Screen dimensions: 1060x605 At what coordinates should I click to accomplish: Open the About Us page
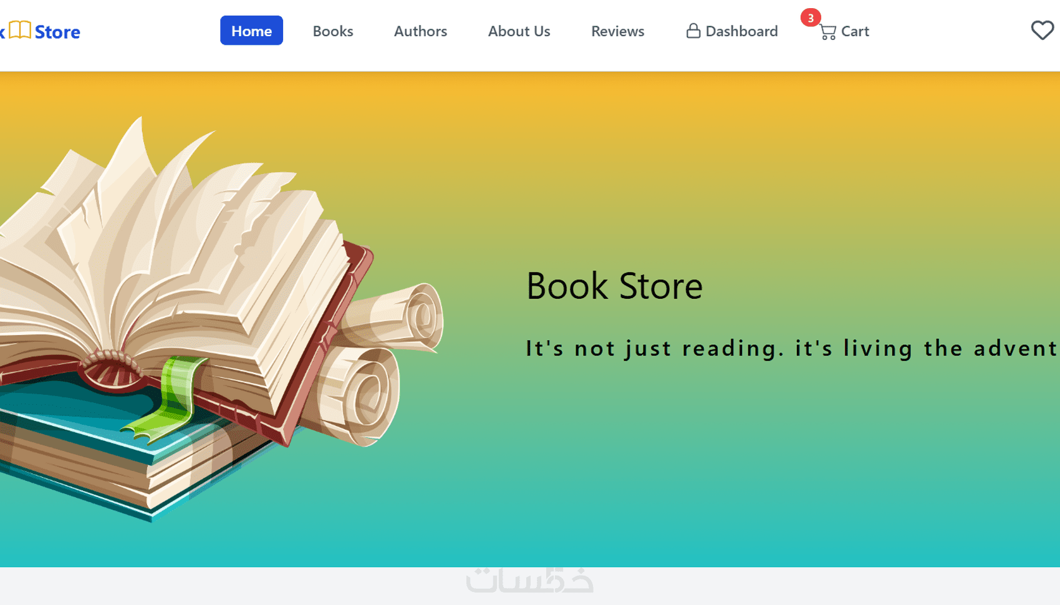click(x=519, y=31)
